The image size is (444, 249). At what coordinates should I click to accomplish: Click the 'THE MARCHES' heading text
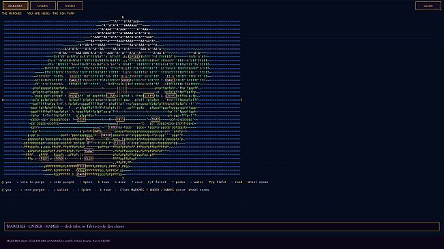[12, 14]
